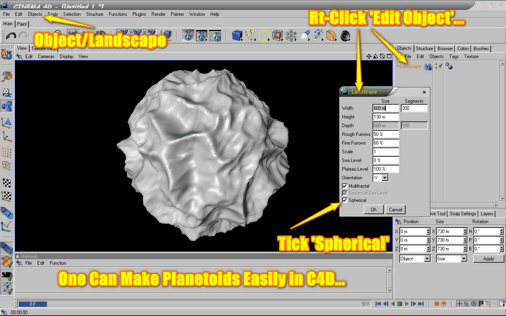Adjust Rotation H stepper arrows
506x316 pixels.
tap(502, 231)
